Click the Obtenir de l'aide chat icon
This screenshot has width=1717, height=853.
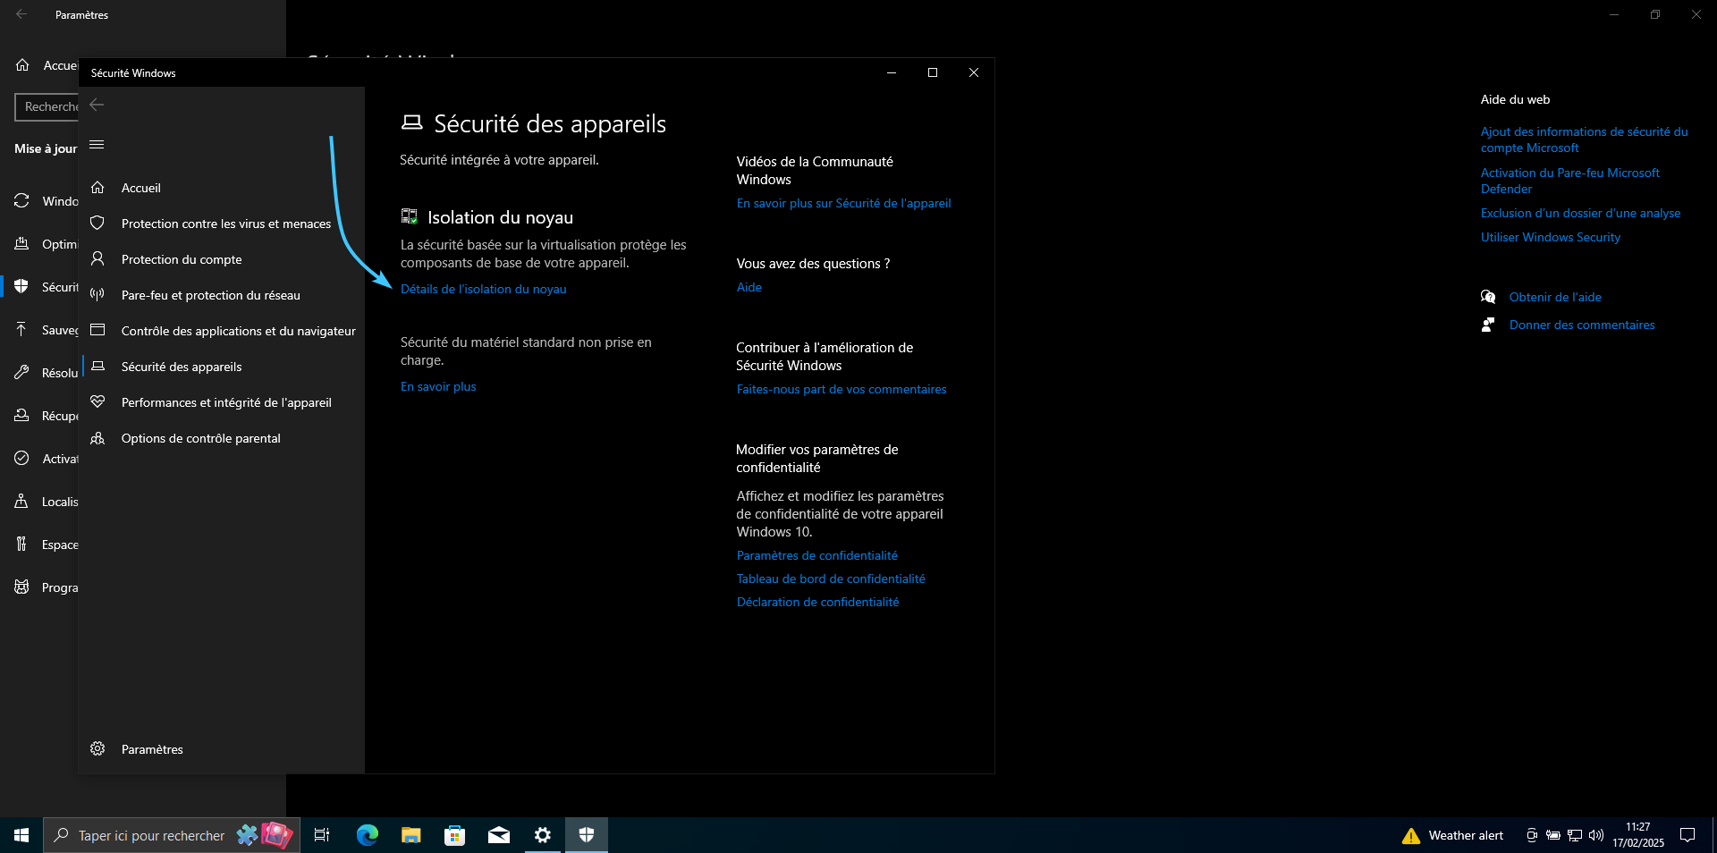pyautogui.click(x=1488, y=297)
